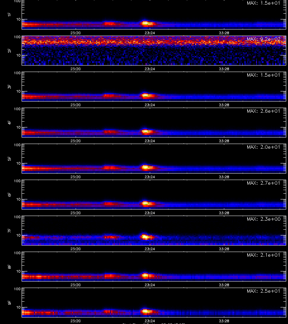The height and width of the screenshot is (324, 288).
Task: Click the 4F panel axis label
Action: pyautogui.click(x=9, y=122)
